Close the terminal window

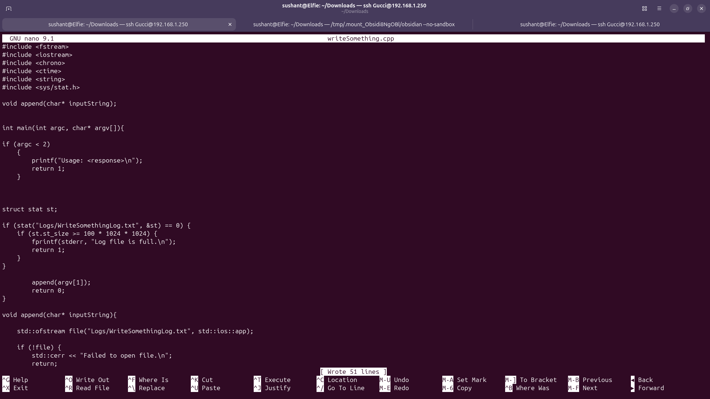click(701, 8)
